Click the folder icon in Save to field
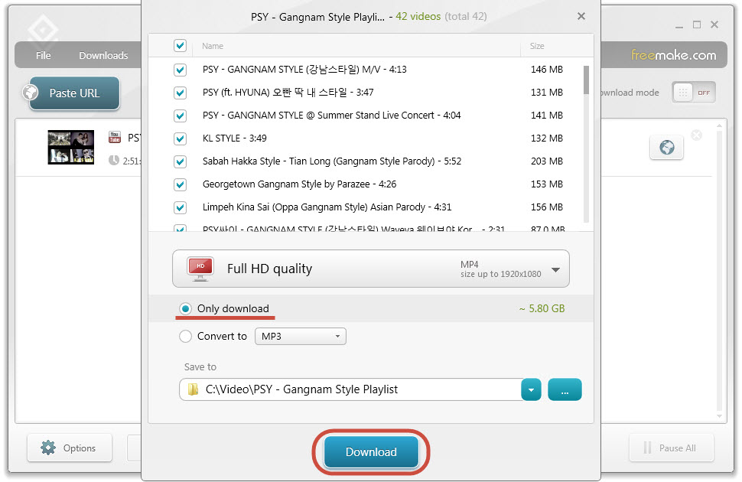Viewport: 742px width, 482px height. click(193, 389)
